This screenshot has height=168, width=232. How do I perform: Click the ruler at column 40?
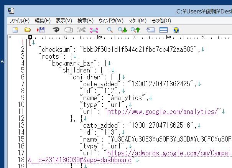pos(169,37)
